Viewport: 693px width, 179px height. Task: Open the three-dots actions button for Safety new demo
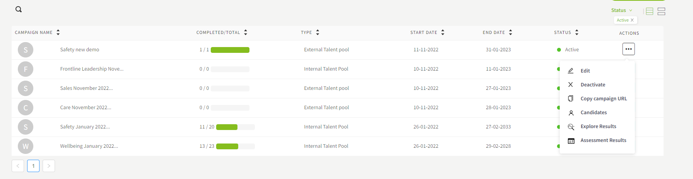pyautogui.click(x=628, y=49)
